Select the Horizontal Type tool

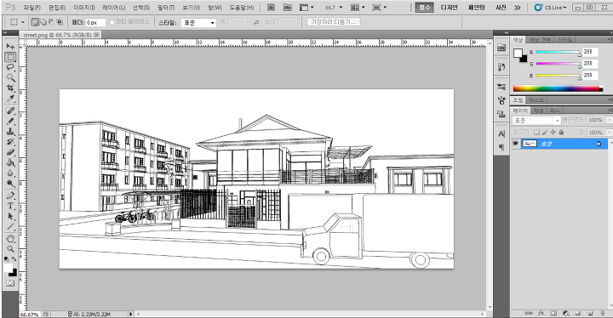click(10, 206)
